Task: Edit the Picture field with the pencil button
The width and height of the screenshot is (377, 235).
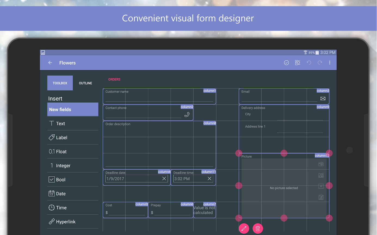Action: pyautogui.click(x=244, y=228)
